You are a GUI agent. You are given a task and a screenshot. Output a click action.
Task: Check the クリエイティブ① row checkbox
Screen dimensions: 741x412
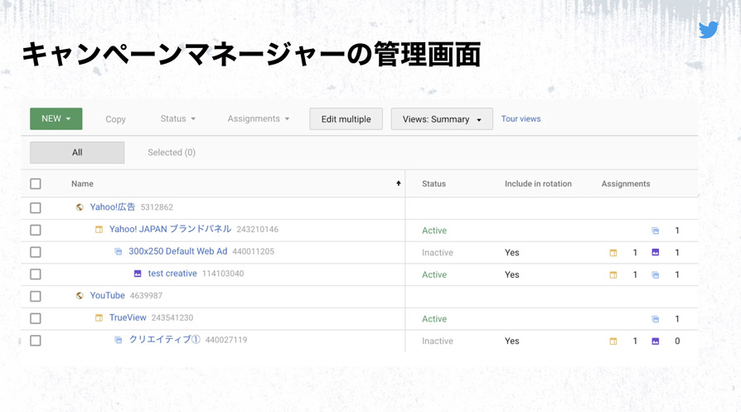point(36,341)
